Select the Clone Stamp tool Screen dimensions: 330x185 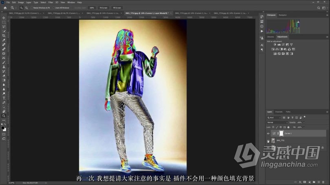coord(4,67)
